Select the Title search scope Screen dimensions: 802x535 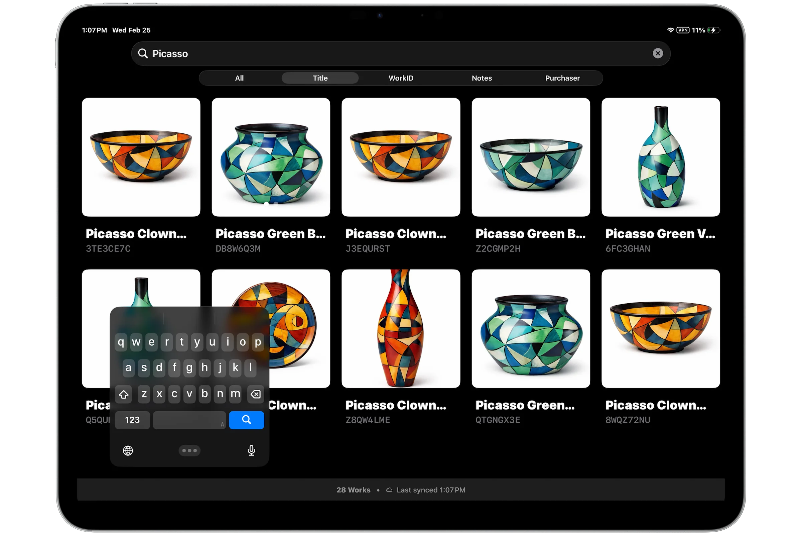click(320, 78)
